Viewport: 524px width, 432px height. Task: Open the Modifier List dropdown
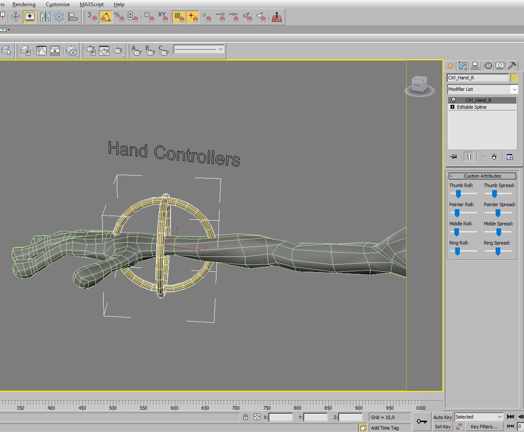tap(482, 89)
